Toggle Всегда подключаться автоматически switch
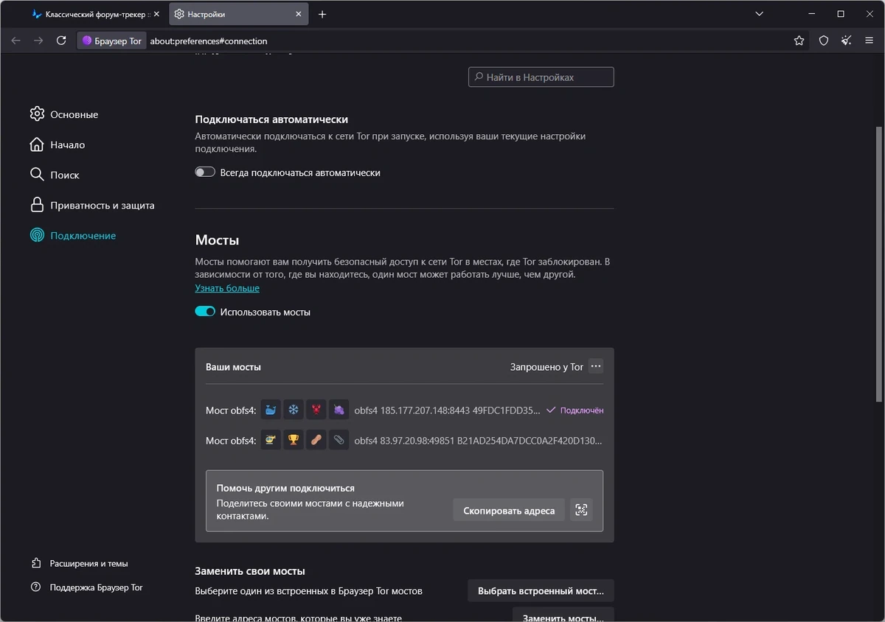The width and height of the screenshot is (885, 622). (205, 172)
